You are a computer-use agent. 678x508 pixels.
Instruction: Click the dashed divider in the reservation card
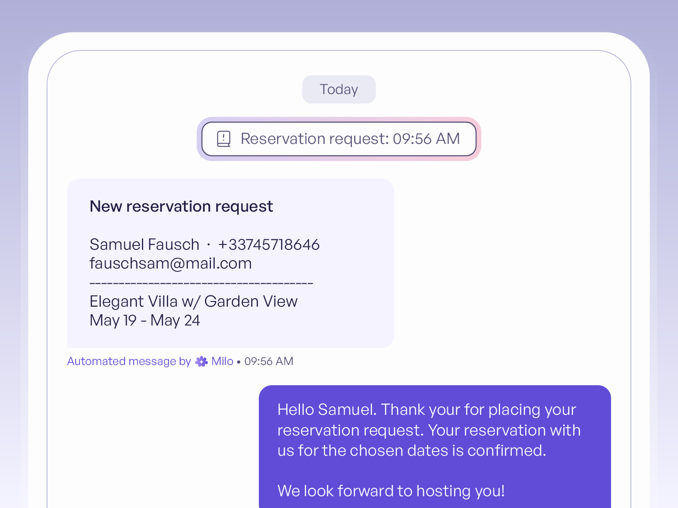[202, 283]
